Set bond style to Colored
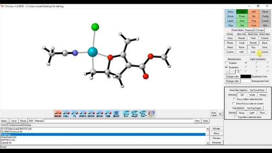The image size is (272, 153). pos(264,38)
